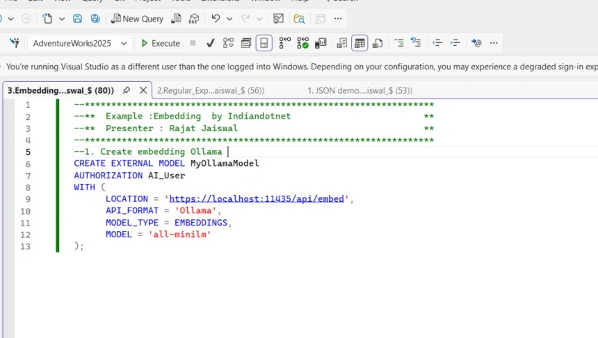
Task: Expand the Redo history dropdown
Action: pos(259,19)
